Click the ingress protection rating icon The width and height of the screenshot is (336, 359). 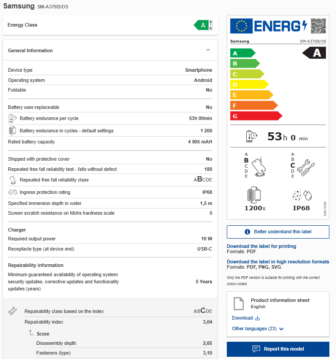pos(12,193)
